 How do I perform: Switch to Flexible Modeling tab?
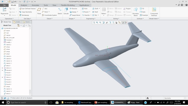(68, 5)
